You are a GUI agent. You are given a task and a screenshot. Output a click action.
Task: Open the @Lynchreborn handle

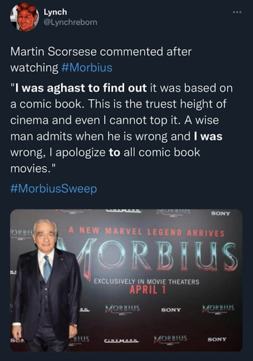pos(71,23)
